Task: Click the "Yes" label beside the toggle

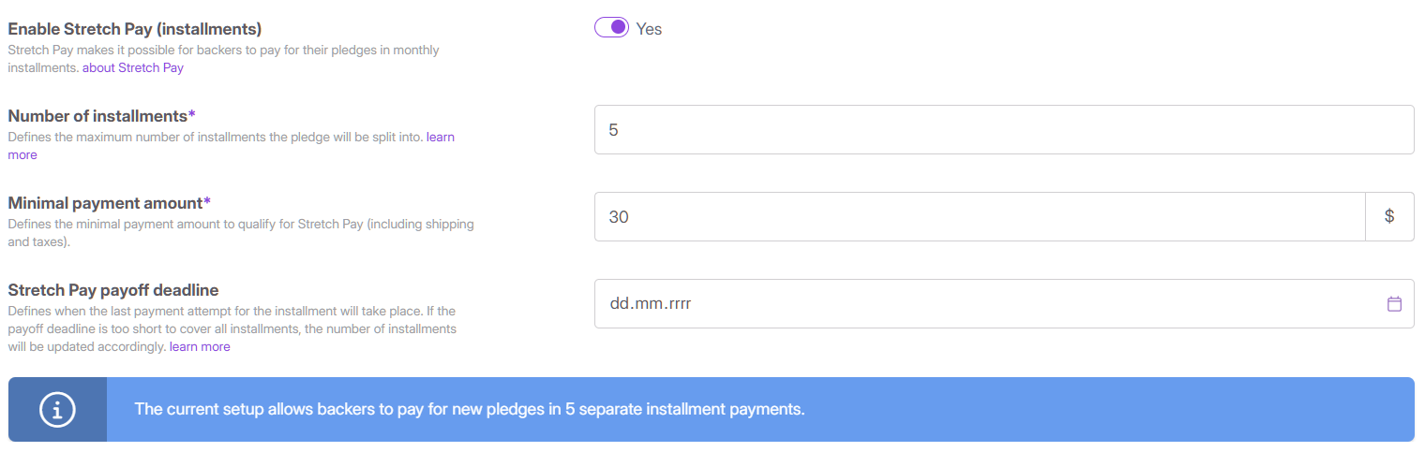Action: (x=649, y=29)
